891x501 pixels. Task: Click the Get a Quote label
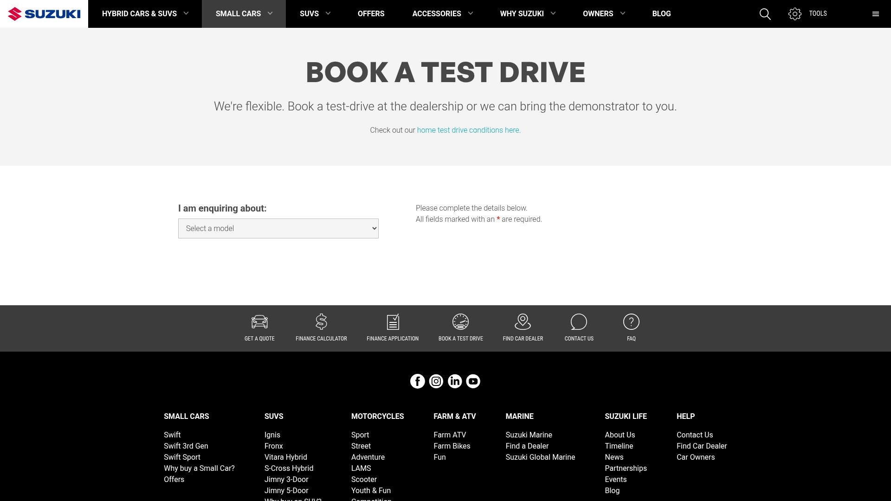tap(259, 339)
